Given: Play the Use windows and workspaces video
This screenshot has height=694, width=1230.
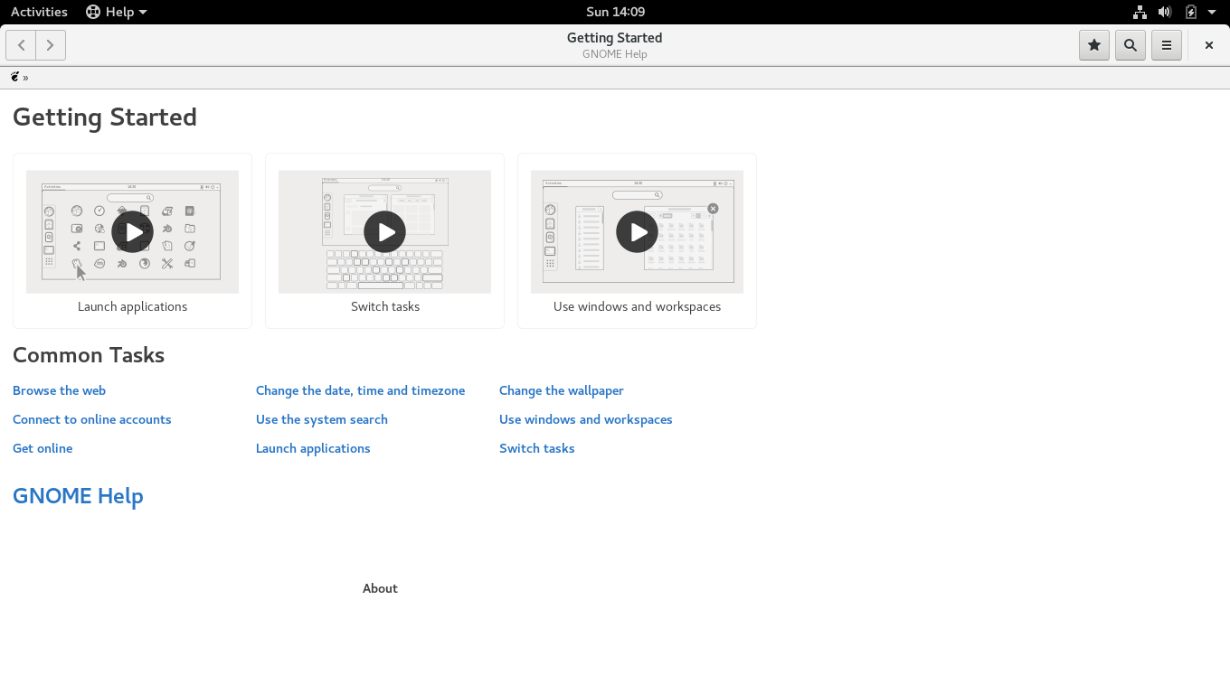Looking at the screenshot, I should point(637,231).
